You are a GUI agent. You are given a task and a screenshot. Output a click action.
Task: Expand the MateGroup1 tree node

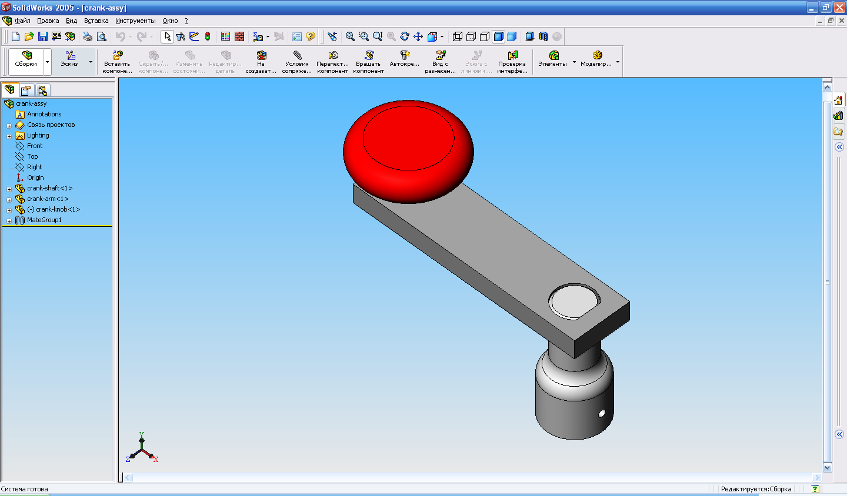click(x=9, y=221)
